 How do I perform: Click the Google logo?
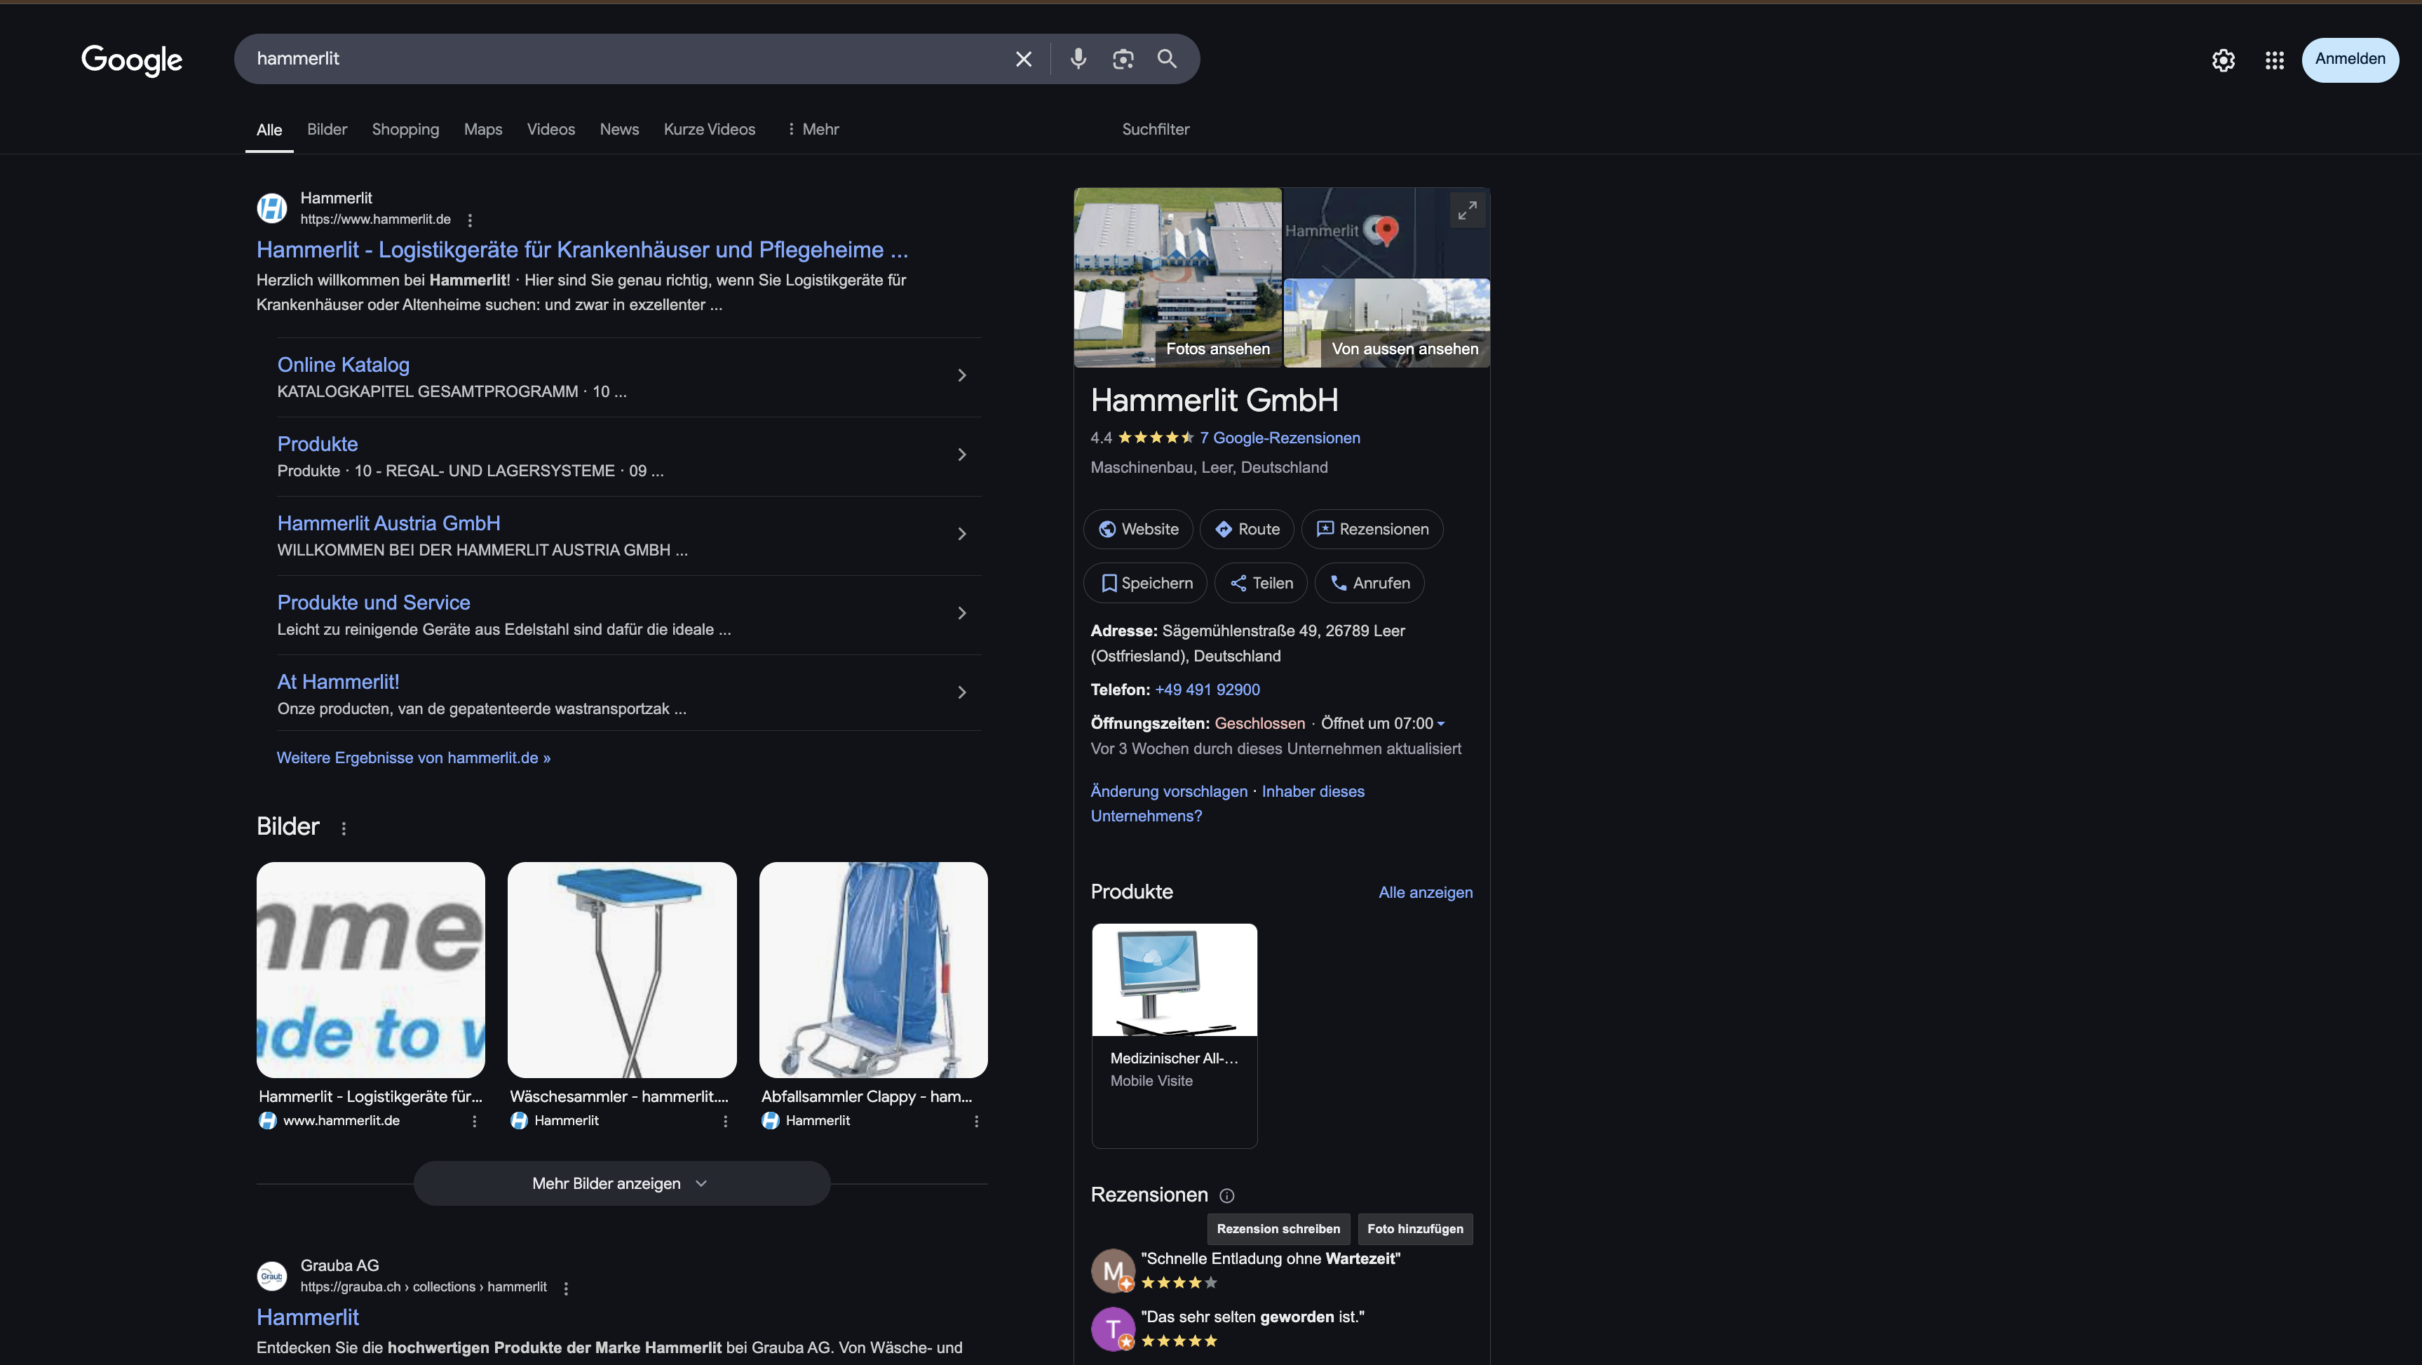(x=132, y=60)
